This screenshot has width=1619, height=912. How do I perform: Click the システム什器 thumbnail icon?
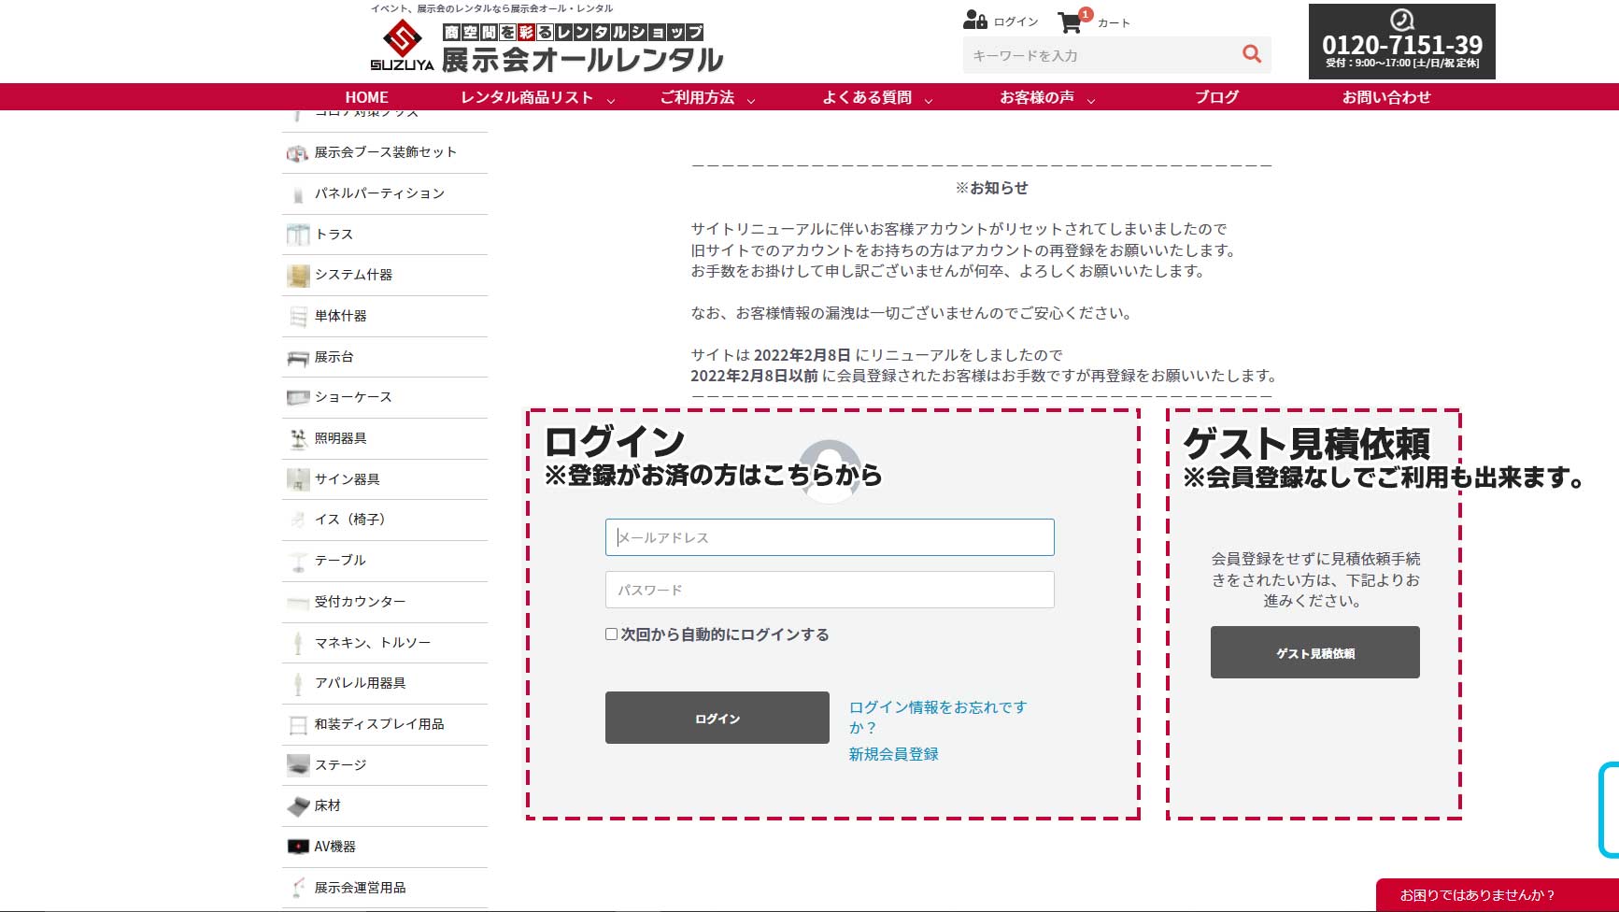[297, 276]
